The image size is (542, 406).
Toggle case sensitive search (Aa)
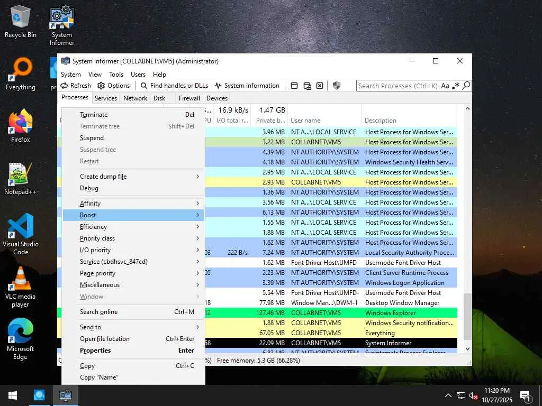[x=445, y=86]
